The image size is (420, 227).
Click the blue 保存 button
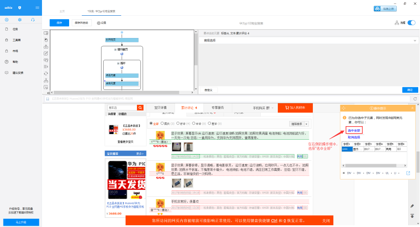[59, 23]
